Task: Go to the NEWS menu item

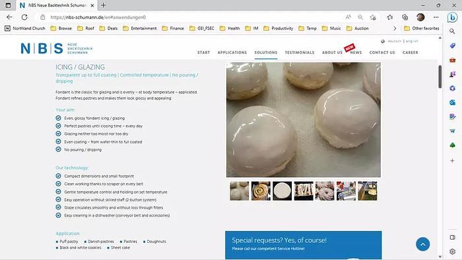Action: coord(356,52)
